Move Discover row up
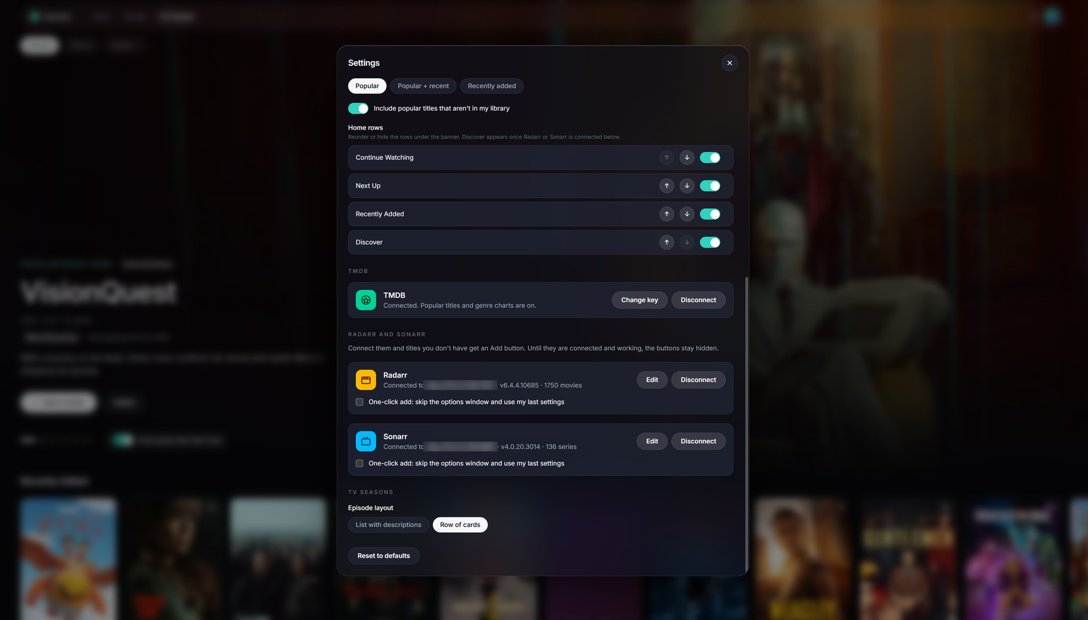Image resolution: width=1088 pixels, height=620 pixels. tap(666, 243)
